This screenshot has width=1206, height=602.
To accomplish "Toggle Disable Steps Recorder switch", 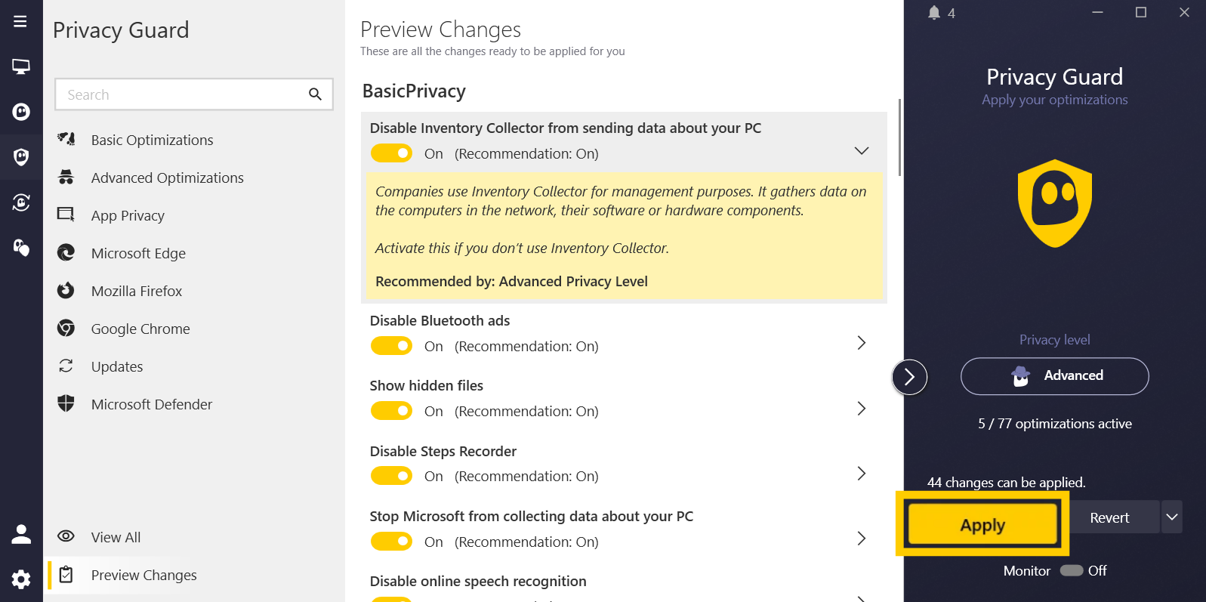I will click(x=391, y=476).
